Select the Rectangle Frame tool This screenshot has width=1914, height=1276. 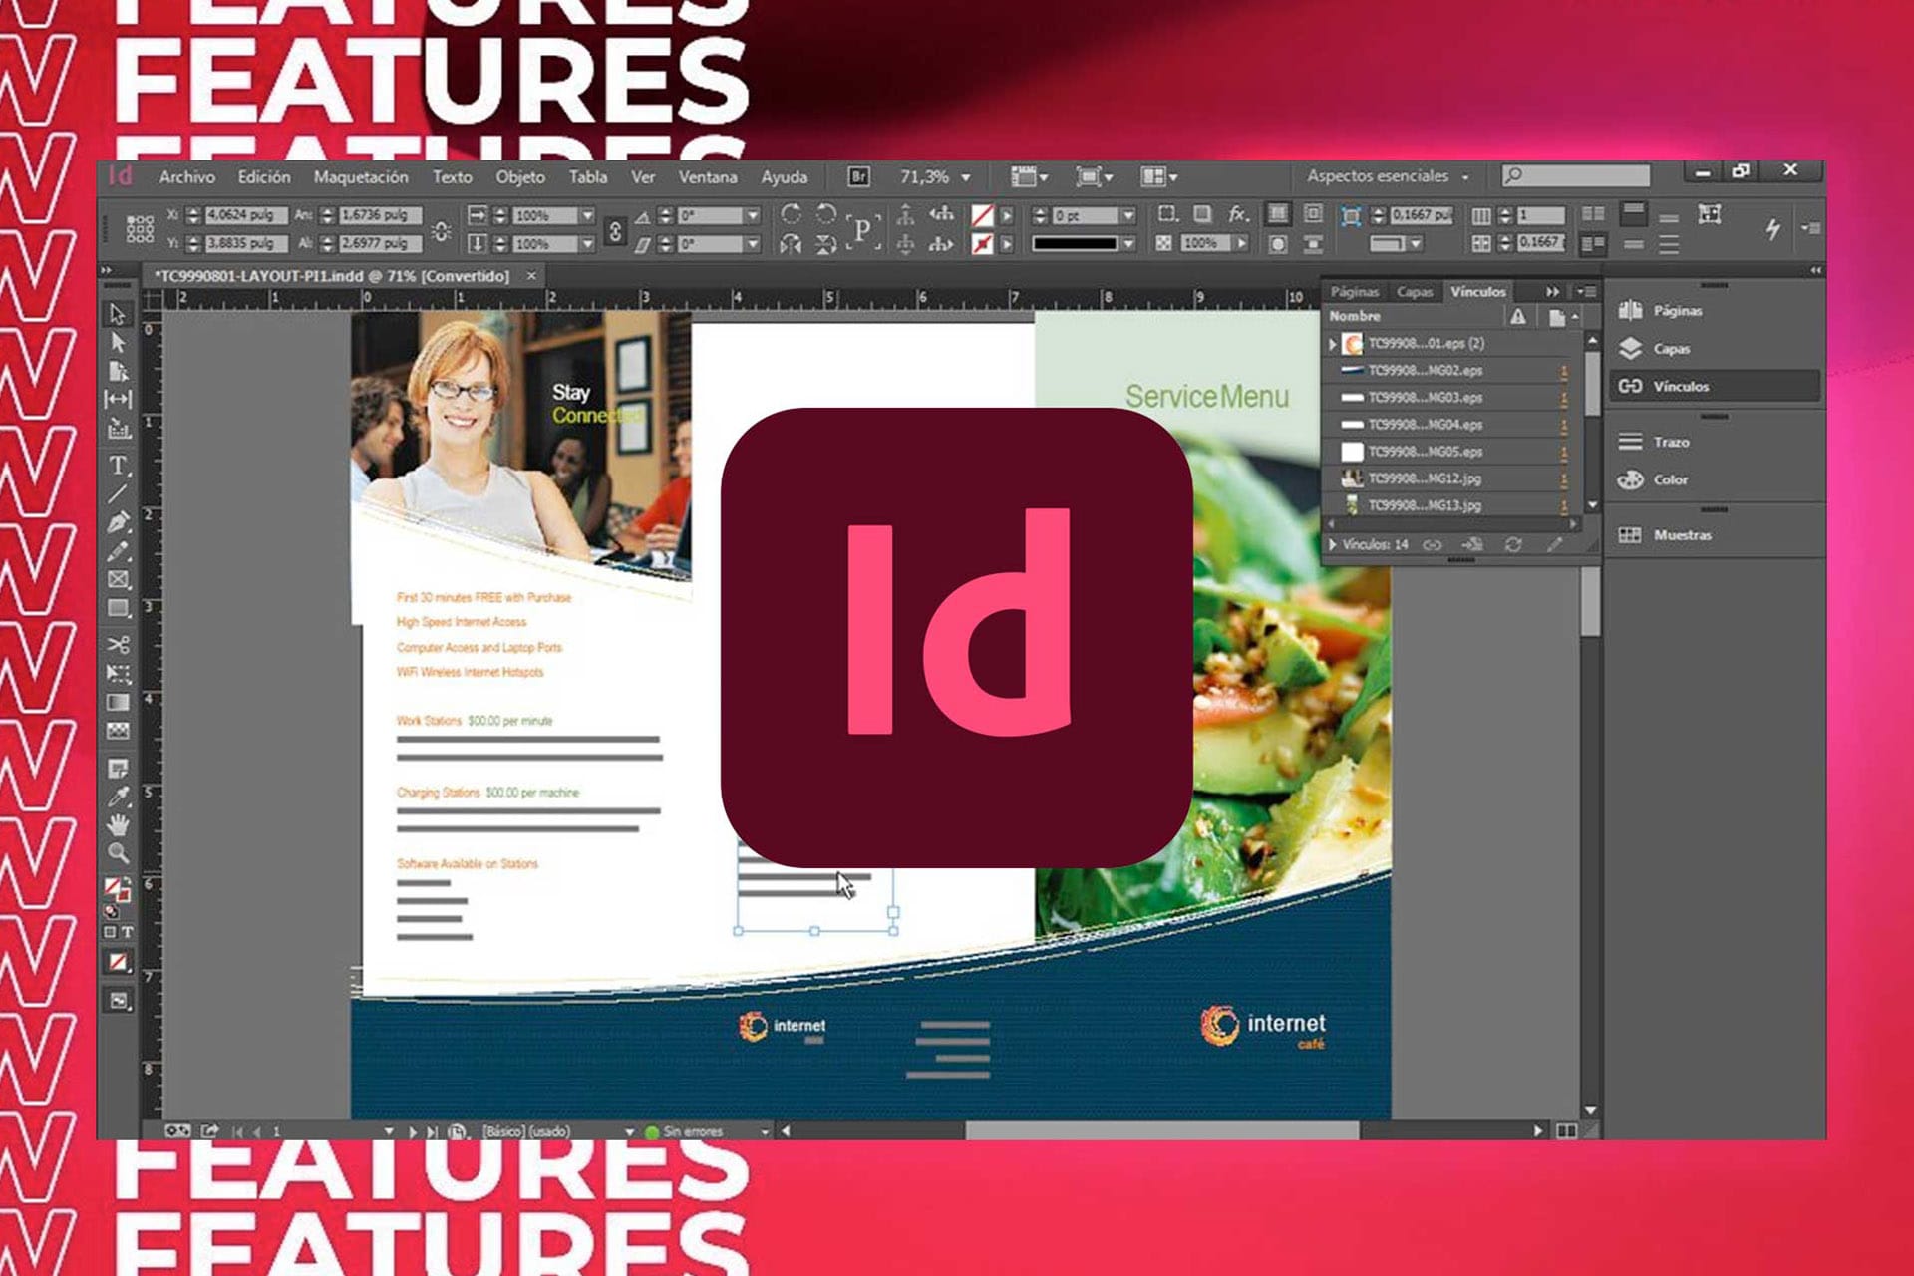pyautogui.click(x=118, y=579)
